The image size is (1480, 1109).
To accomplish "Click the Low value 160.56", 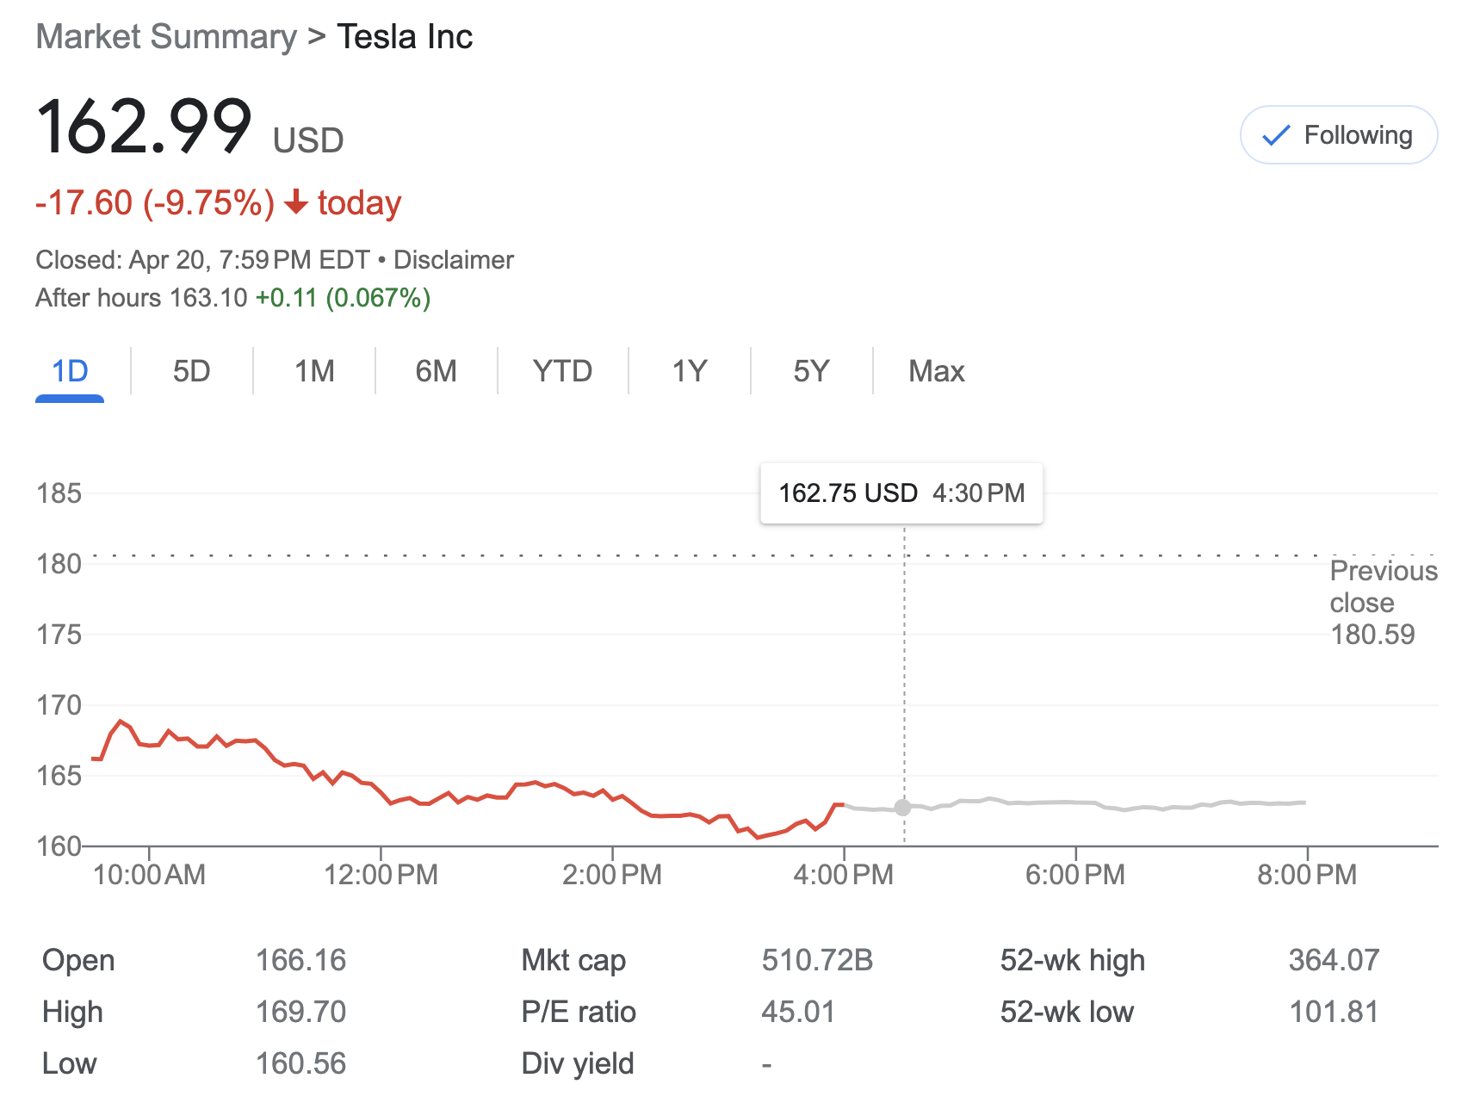I will [300, 1063].
